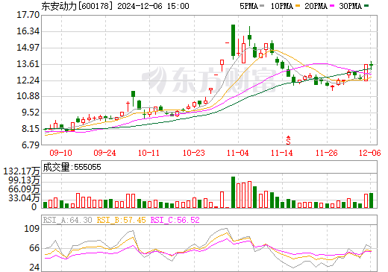
Task: Click the RSI_B:57.45 indicator label
Action: click(121, 220)
